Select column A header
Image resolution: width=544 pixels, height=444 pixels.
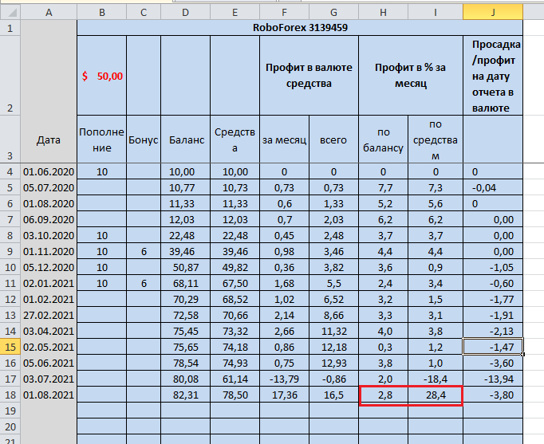click(49, 13)
